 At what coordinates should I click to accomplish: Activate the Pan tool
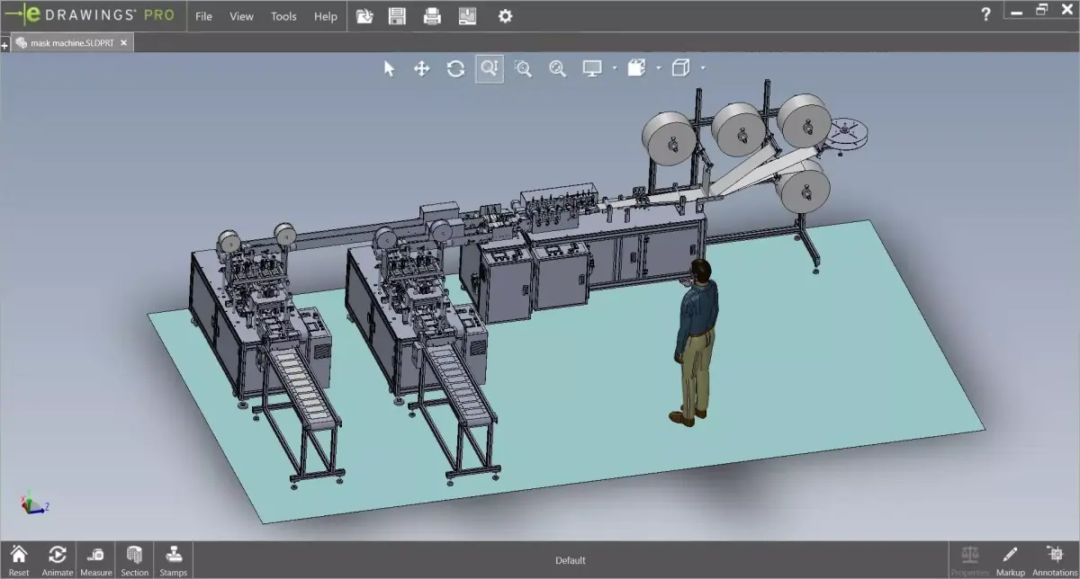[x=421, y=68]
